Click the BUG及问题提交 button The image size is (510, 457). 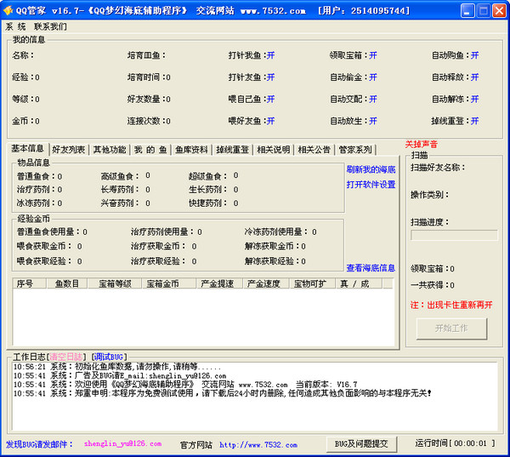(x=361, y=444)
